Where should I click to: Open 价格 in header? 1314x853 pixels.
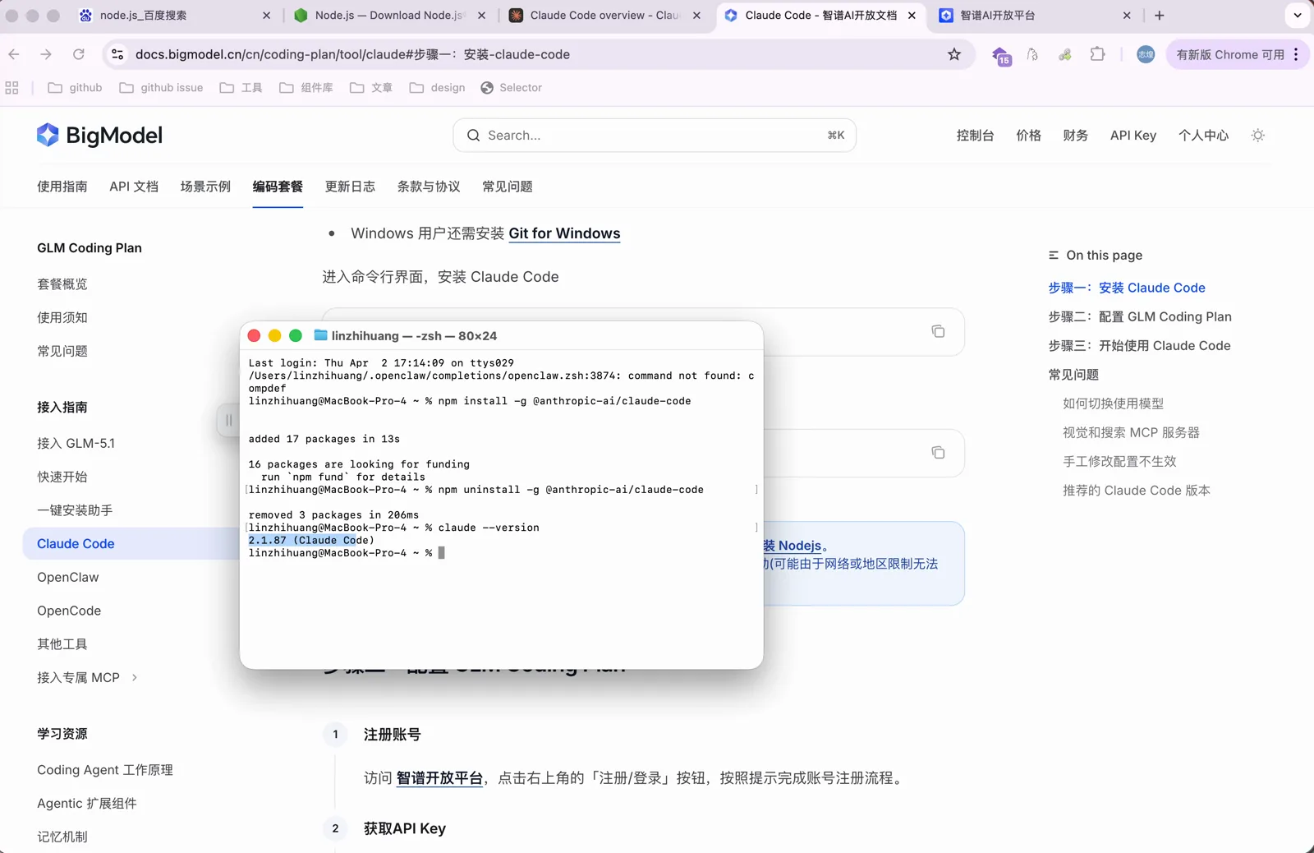[x=1028, y=136]
